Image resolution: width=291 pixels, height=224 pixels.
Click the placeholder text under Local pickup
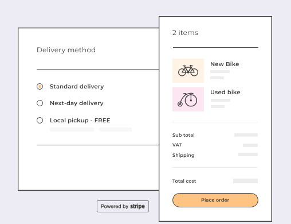coord(91,130)
